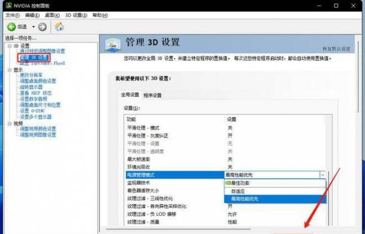Choose 最高性能优先 in the dropdown list
The height and width of the screenshot is (234, 365).
pyautogui.click(x=275, y=199)
